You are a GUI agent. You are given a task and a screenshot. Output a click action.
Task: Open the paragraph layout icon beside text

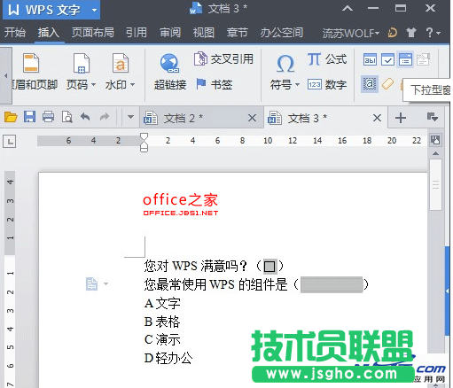[x=91, y=284]
